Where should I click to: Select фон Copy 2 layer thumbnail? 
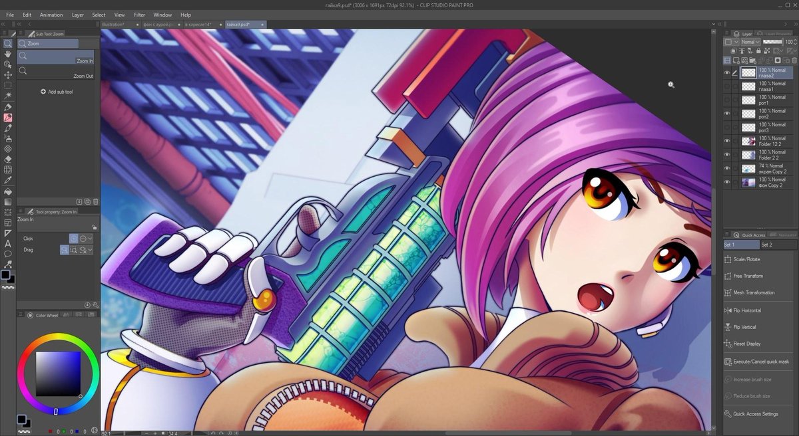(x=748, y=182)
